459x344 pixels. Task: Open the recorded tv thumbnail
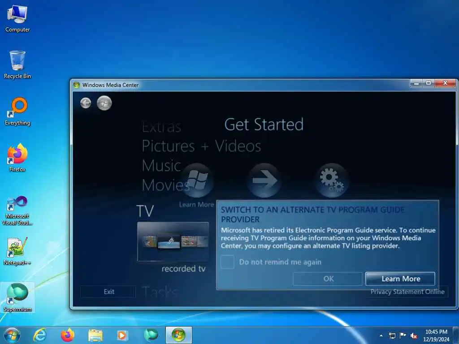click(173, 241)
